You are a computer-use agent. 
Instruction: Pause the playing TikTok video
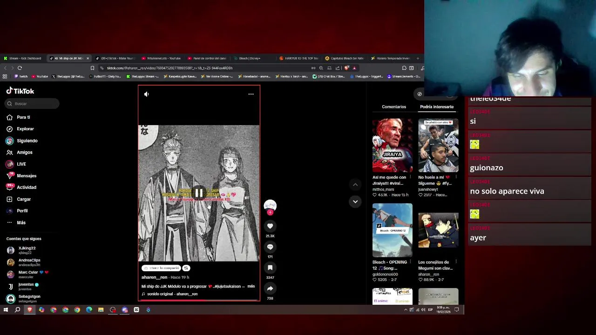pos(199,193)
